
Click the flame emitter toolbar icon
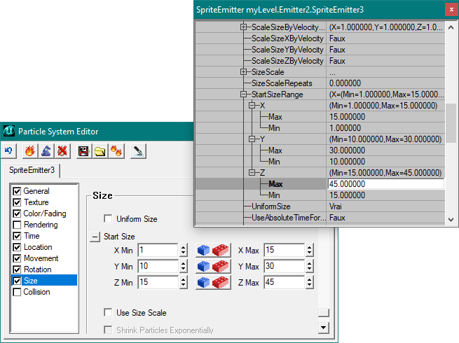pyautogui.click(x=29, y=150)
